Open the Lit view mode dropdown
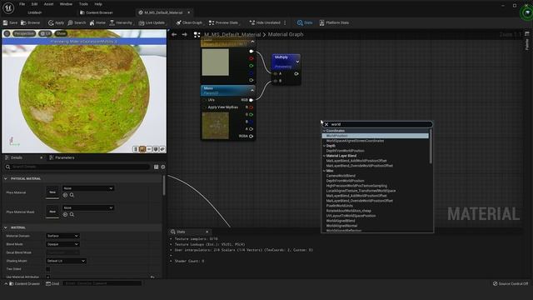This screenshot has height=300, width=533. (45, 33)
